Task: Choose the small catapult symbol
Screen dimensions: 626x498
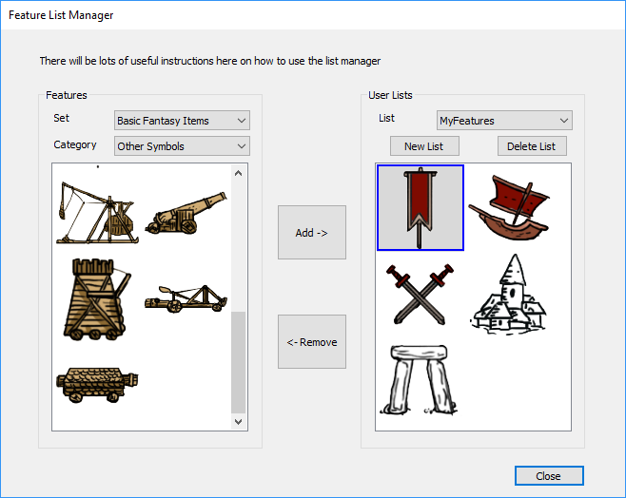Action: point(186,298)
